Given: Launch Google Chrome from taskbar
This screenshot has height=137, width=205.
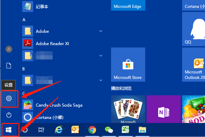Looking at the screenshot, I should [92, 130].
